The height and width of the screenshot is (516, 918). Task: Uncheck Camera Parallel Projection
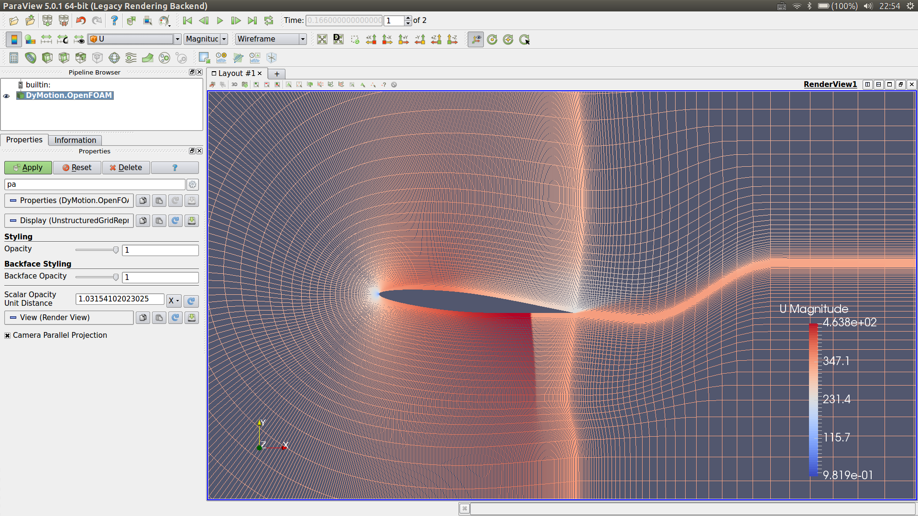coord(8,335)
